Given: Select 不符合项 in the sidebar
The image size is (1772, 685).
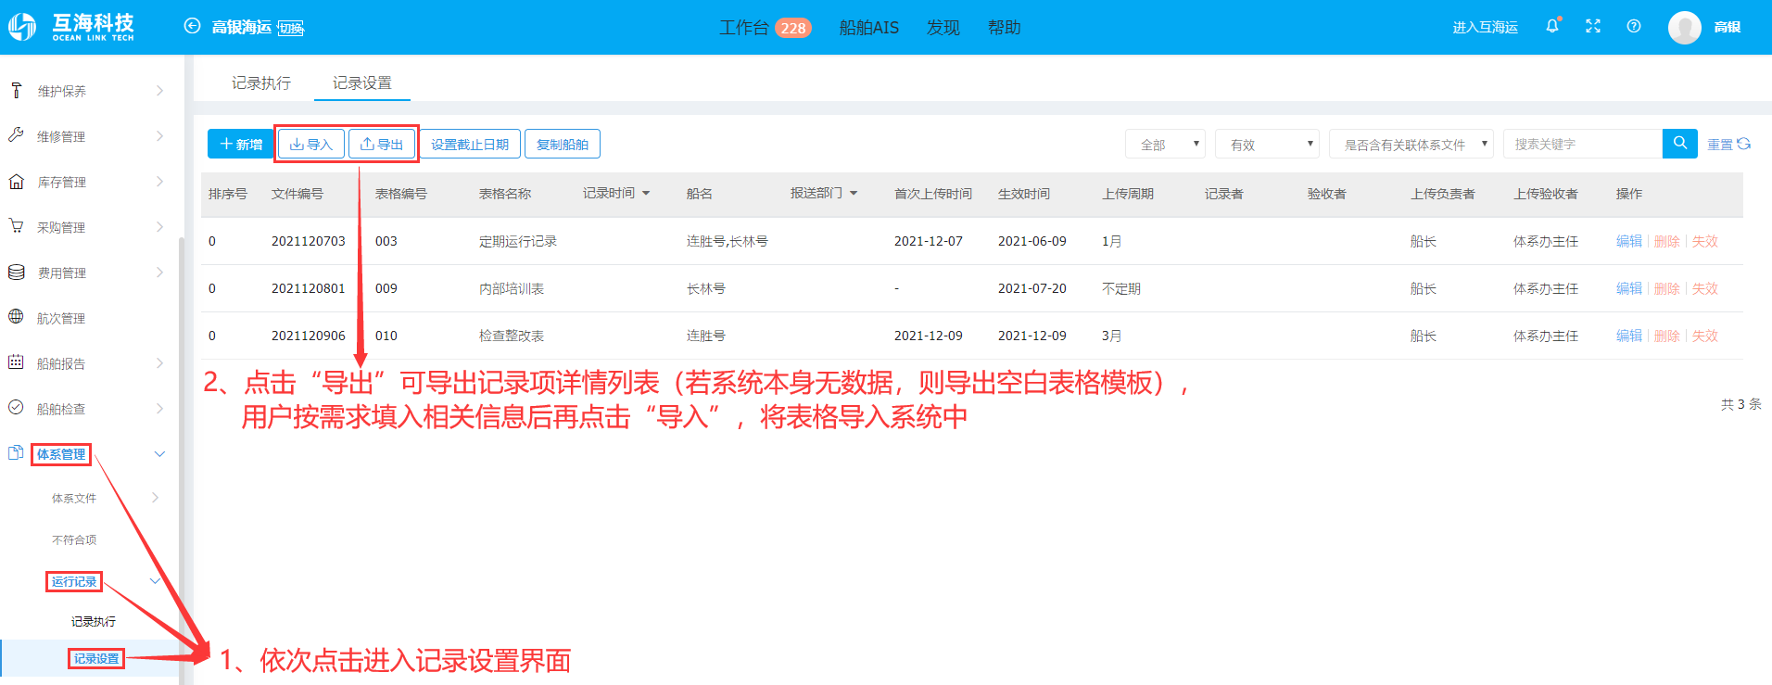Looking at the screenshot, I should (x=74, y=539).
